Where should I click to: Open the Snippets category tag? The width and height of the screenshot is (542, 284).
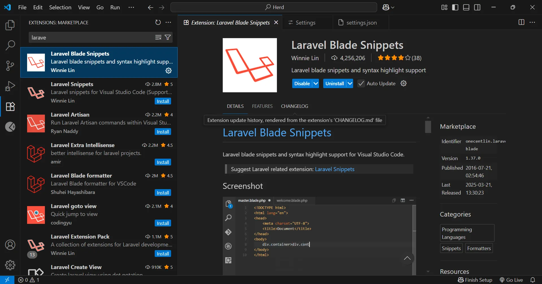[x=451, y=248]
